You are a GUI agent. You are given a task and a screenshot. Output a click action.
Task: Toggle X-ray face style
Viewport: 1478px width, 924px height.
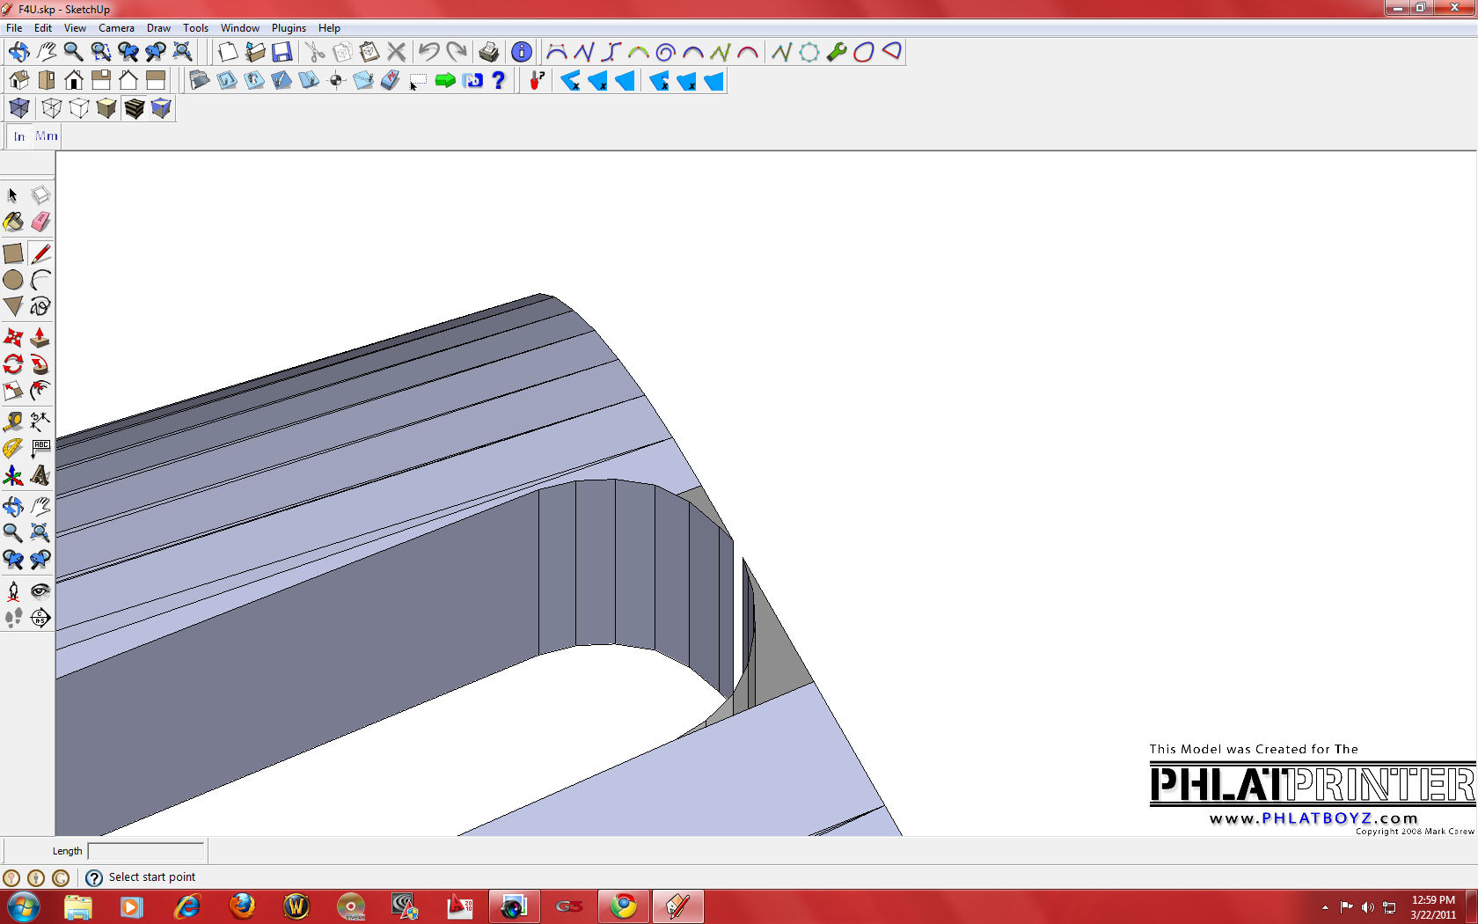(19, 108)
